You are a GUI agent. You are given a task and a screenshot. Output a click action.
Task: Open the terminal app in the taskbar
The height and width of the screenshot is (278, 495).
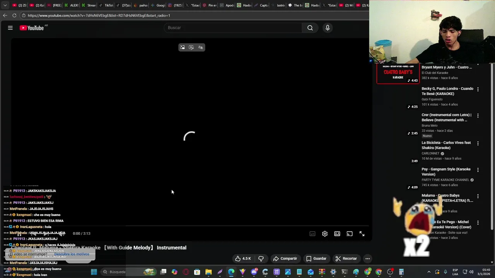point(344,272)
